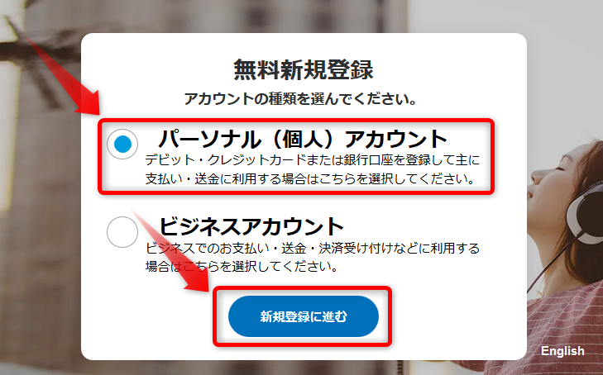Click the パーソナル（個人）アカウント label text
Image resolution: width=603 pixels, height=375 pixels.
tap(303, 139)
